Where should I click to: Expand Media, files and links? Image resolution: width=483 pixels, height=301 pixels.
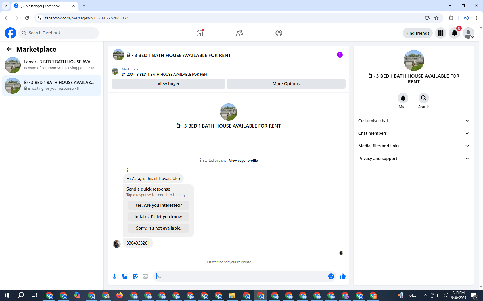(x=414, y=146)
